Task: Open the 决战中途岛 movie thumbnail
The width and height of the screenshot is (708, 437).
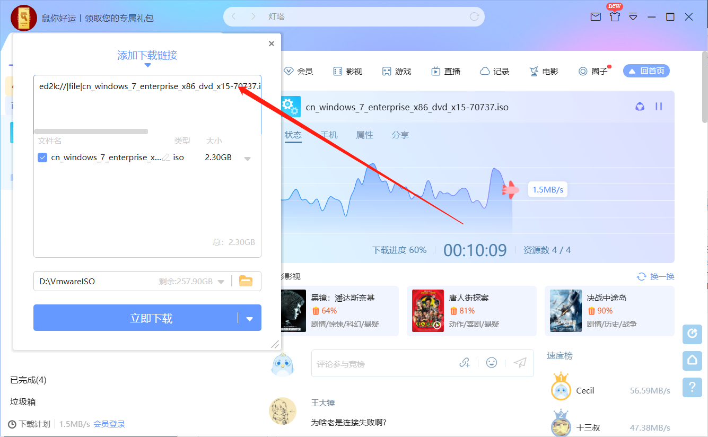Action: click(x=566, y=311)
